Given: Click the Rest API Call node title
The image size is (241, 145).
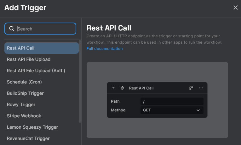Looking at the screenshot, I should pos(141,88).
